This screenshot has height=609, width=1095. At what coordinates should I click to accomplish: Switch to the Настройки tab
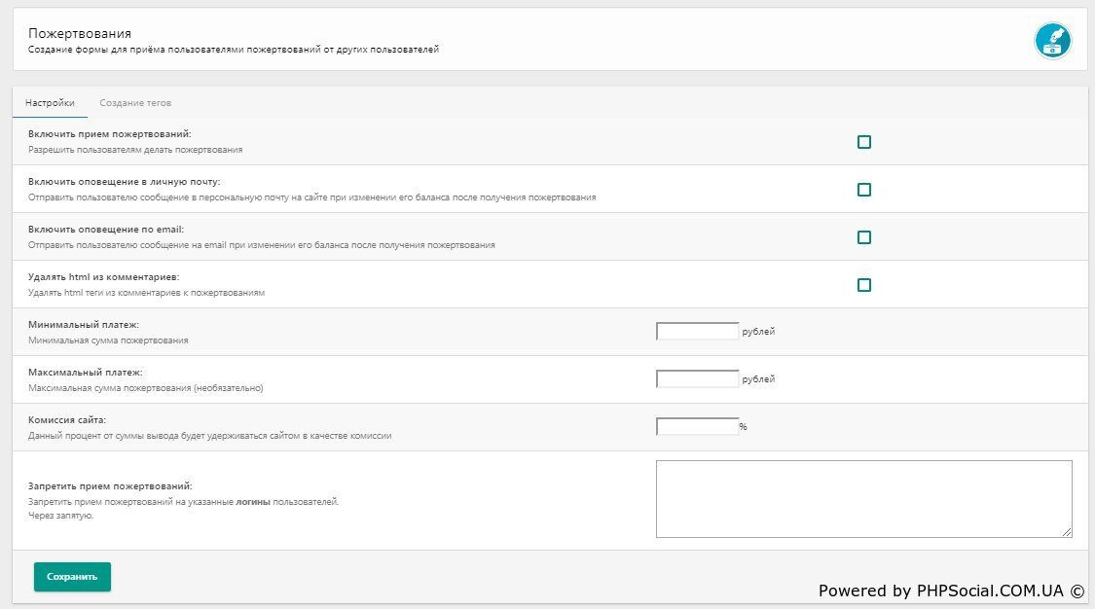[50, 103]
